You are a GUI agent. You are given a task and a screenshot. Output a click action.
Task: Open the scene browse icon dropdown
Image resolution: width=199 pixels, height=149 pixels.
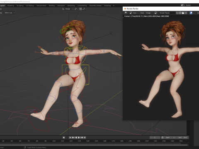coord(183,5)
